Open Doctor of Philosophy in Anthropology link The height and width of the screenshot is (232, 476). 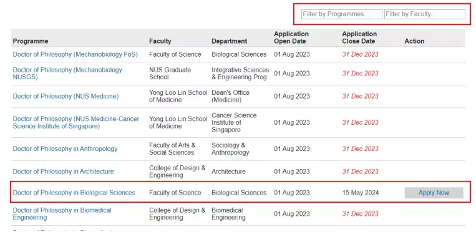tap(65, 149)
